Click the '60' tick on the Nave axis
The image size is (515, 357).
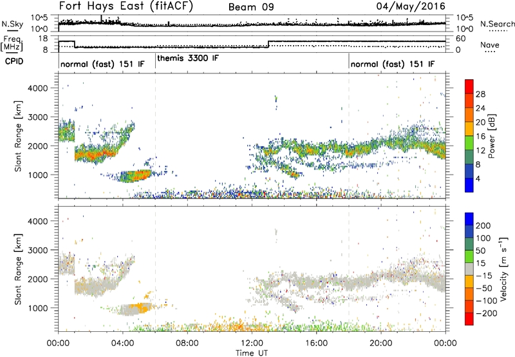[460, 39]
